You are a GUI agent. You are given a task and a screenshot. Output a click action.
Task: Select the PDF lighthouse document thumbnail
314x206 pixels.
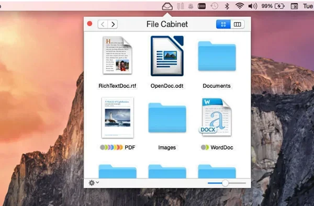tap(118, 118)
